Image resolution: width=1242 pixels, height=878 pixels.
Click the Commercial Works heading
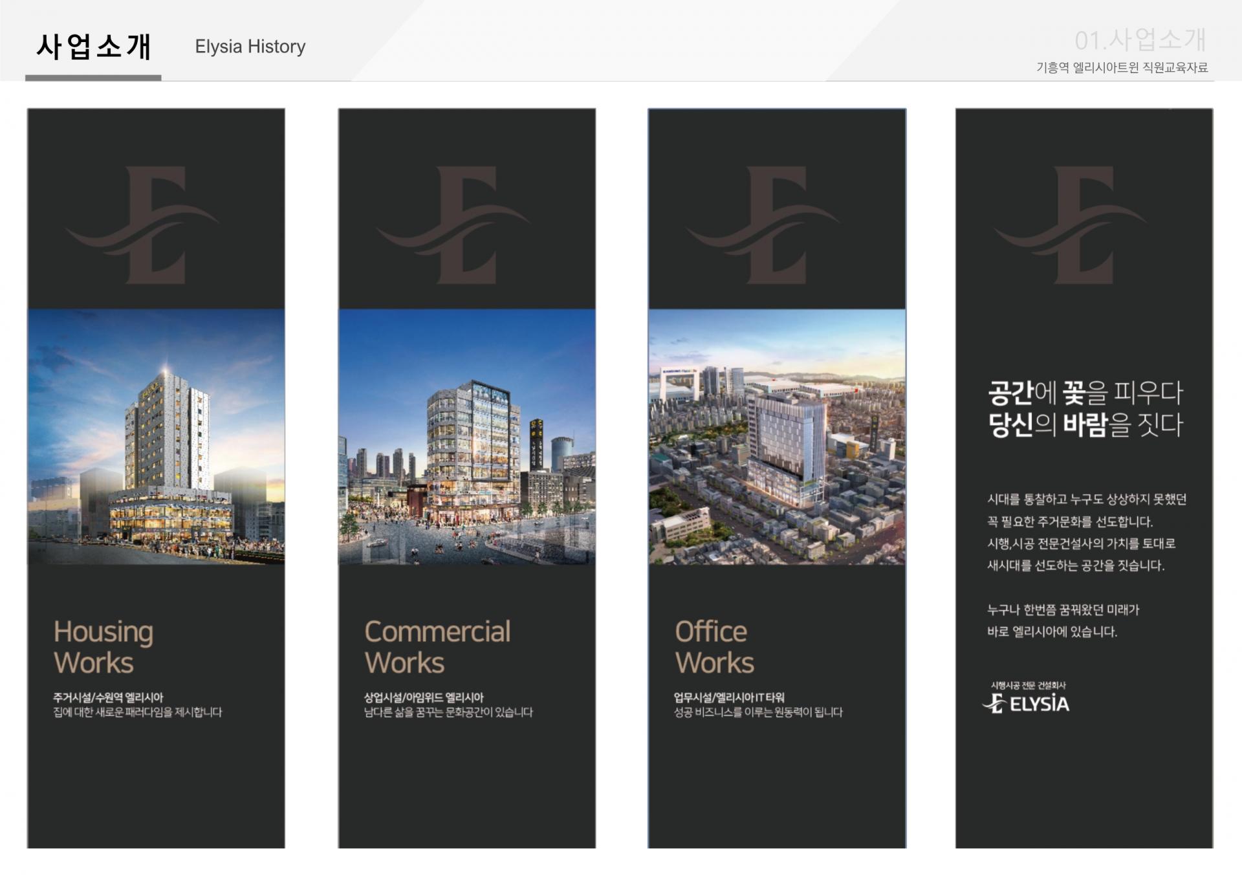coord(437,646)
